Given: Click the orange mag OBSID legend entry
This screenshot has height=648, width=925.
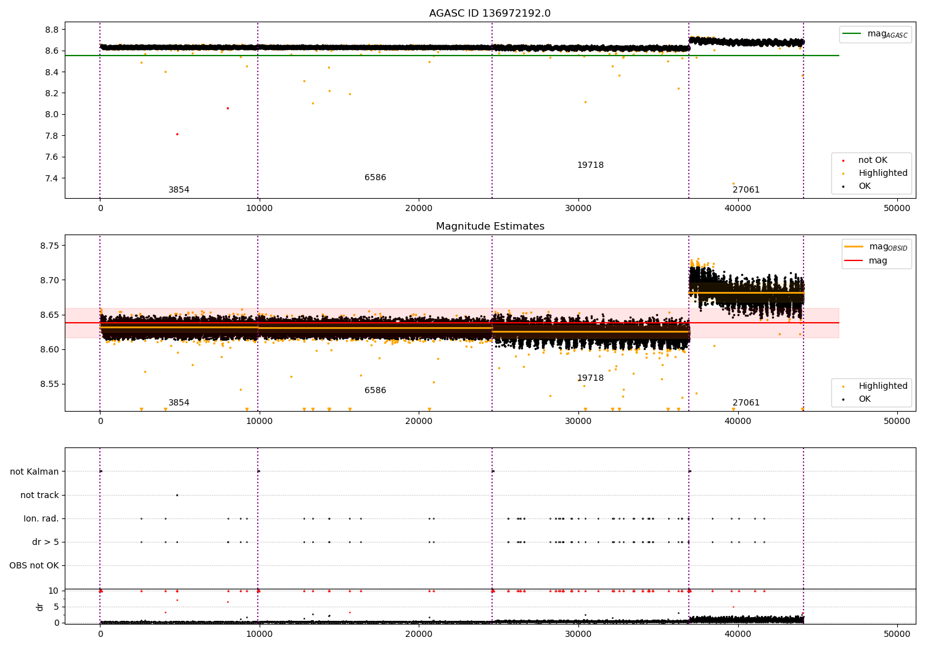Looking at the screenshot, I should pos(876,247).
